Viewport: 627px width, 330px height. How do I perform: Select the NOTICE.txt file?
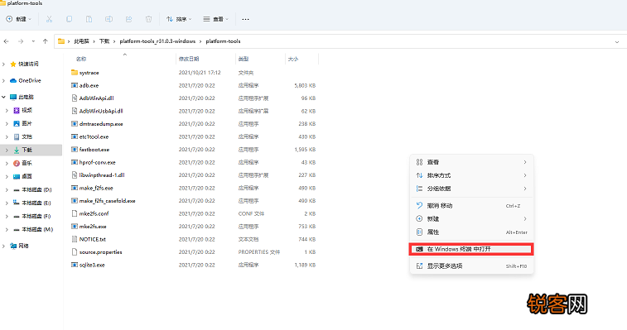[x=89, y=239]
